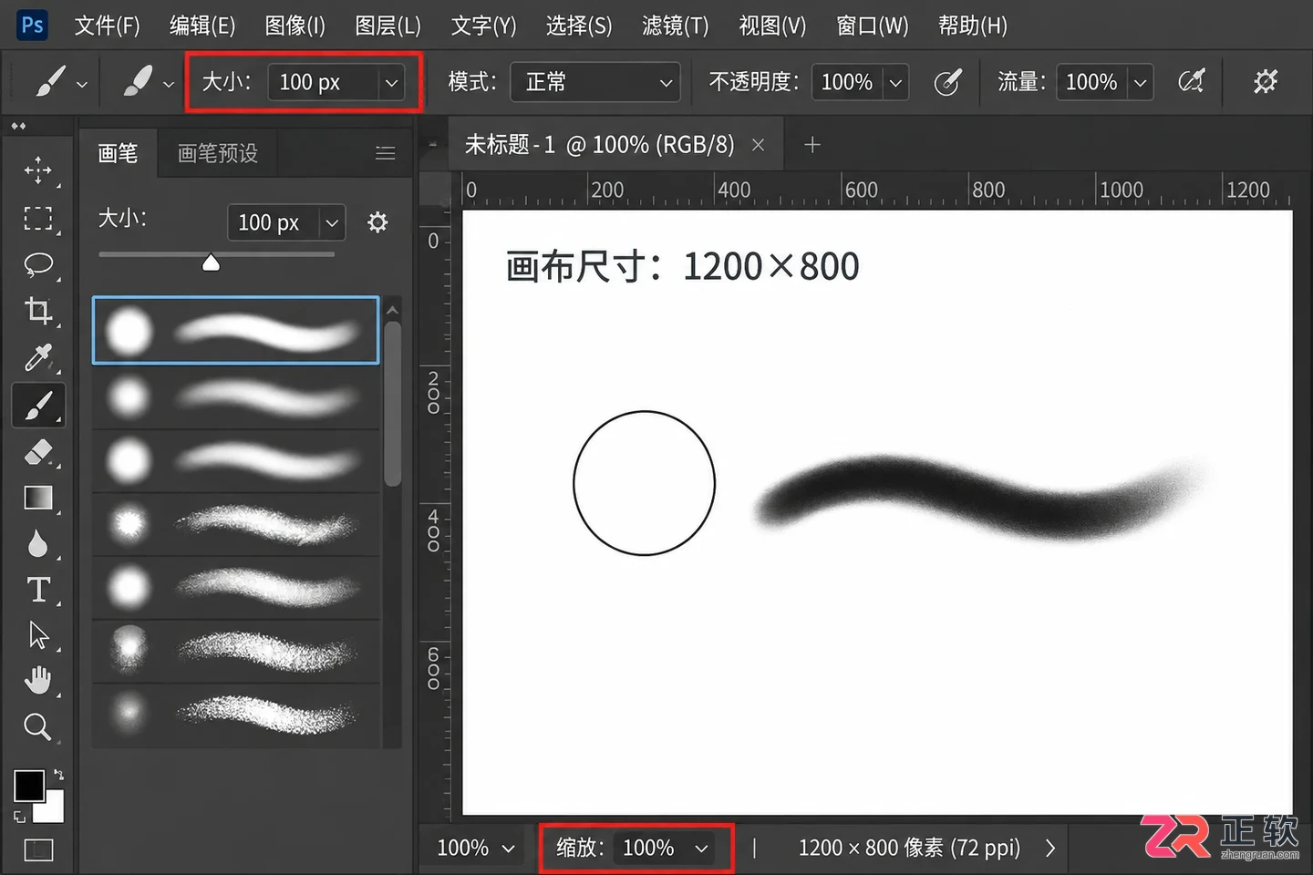Expand document info arrow in status bar
This screenshot has width=1313, height=875.
coord(1050,849)
